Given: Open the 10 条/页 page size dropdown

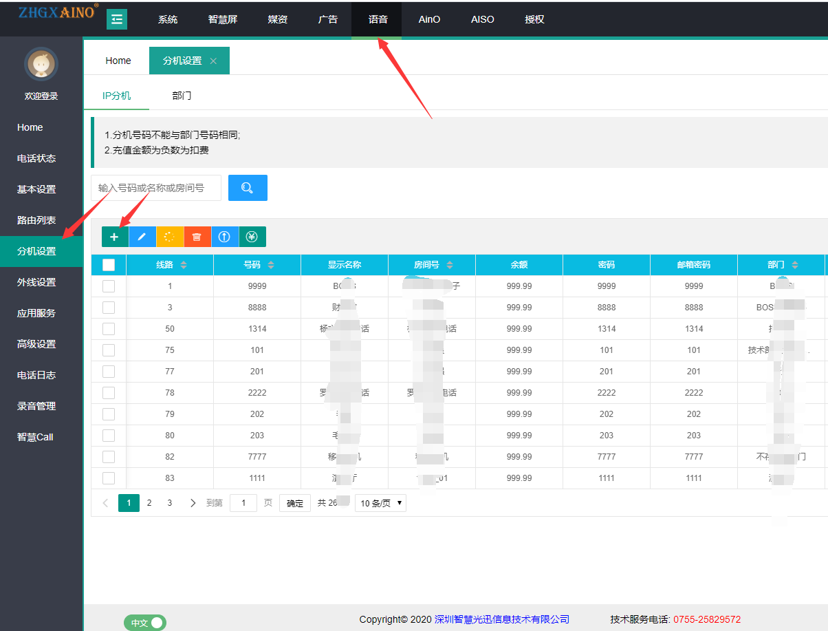Looking at the screenshot, I should coord(380,503).
